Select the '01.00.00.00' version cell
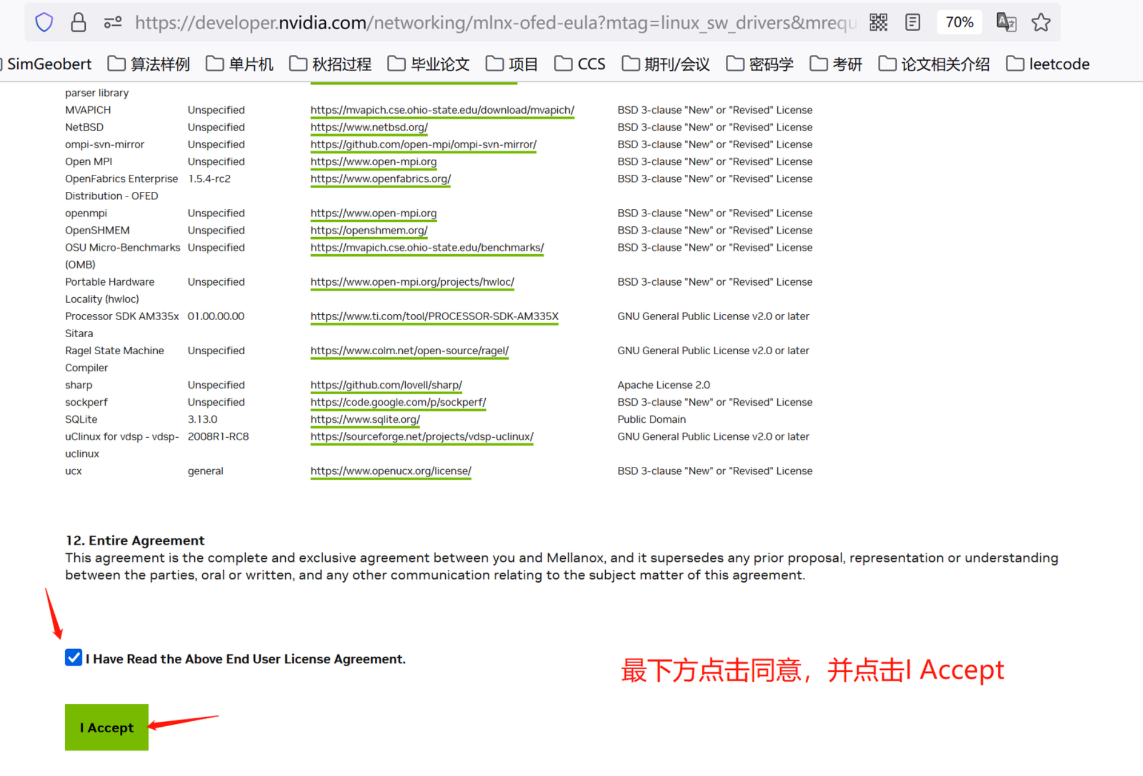The image size is (1143, 776). 216,316
